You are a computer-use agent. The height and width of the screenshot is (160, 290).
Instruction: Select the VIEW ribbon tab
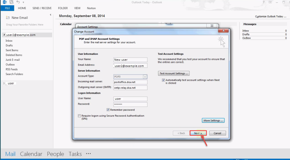[x=77, y=8]
